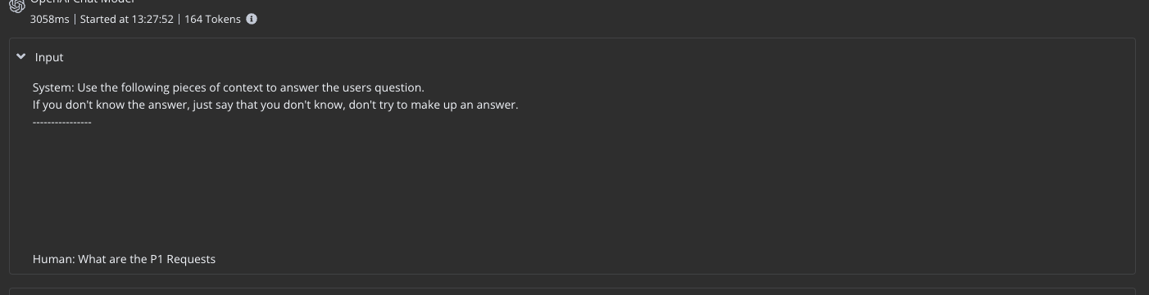Click the 3058ms duration text
Viewport: 1149px width, 295px height.
tap(50, 19)
